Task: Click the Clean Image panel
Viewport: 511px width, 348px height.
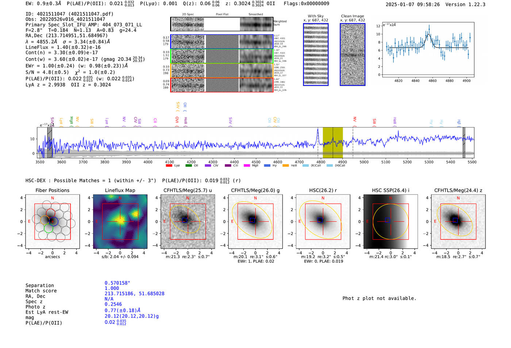Action: (353, 54)
